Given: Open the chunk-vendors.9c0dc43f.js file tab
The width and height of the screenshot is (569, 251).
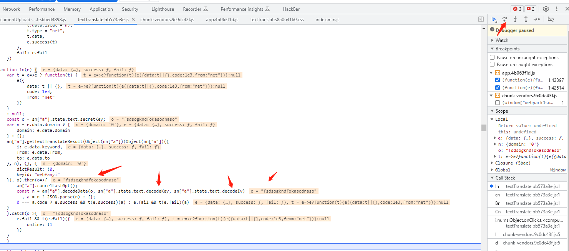Looking at the screenshot, I should pyautogui.click(x=167, y=19).
